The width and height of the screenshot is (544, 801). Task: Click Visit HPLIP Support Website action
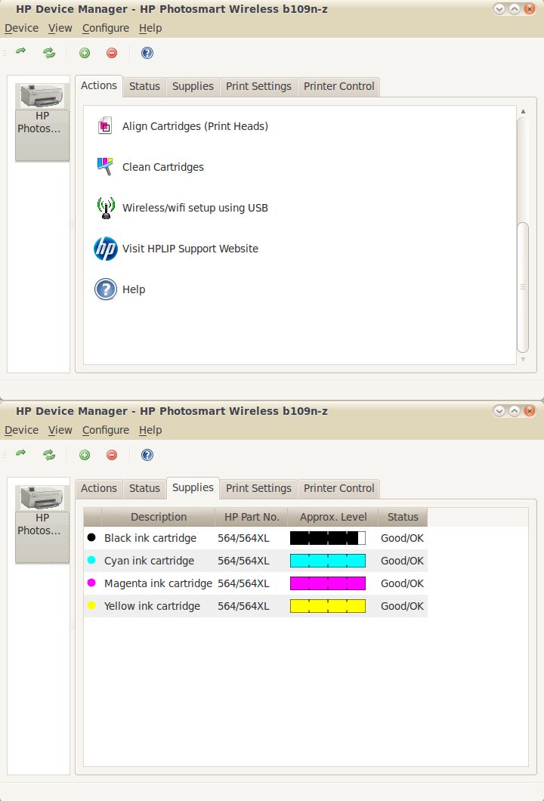pos(190,249)
